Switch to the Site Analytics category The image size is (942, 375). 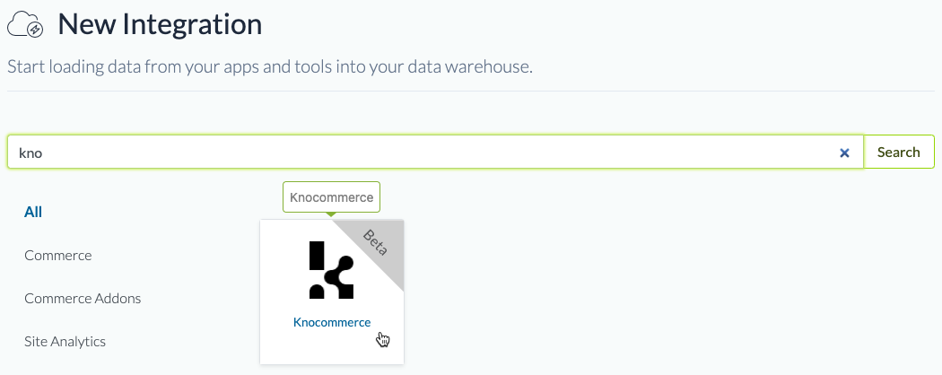(x=65, y=341)
